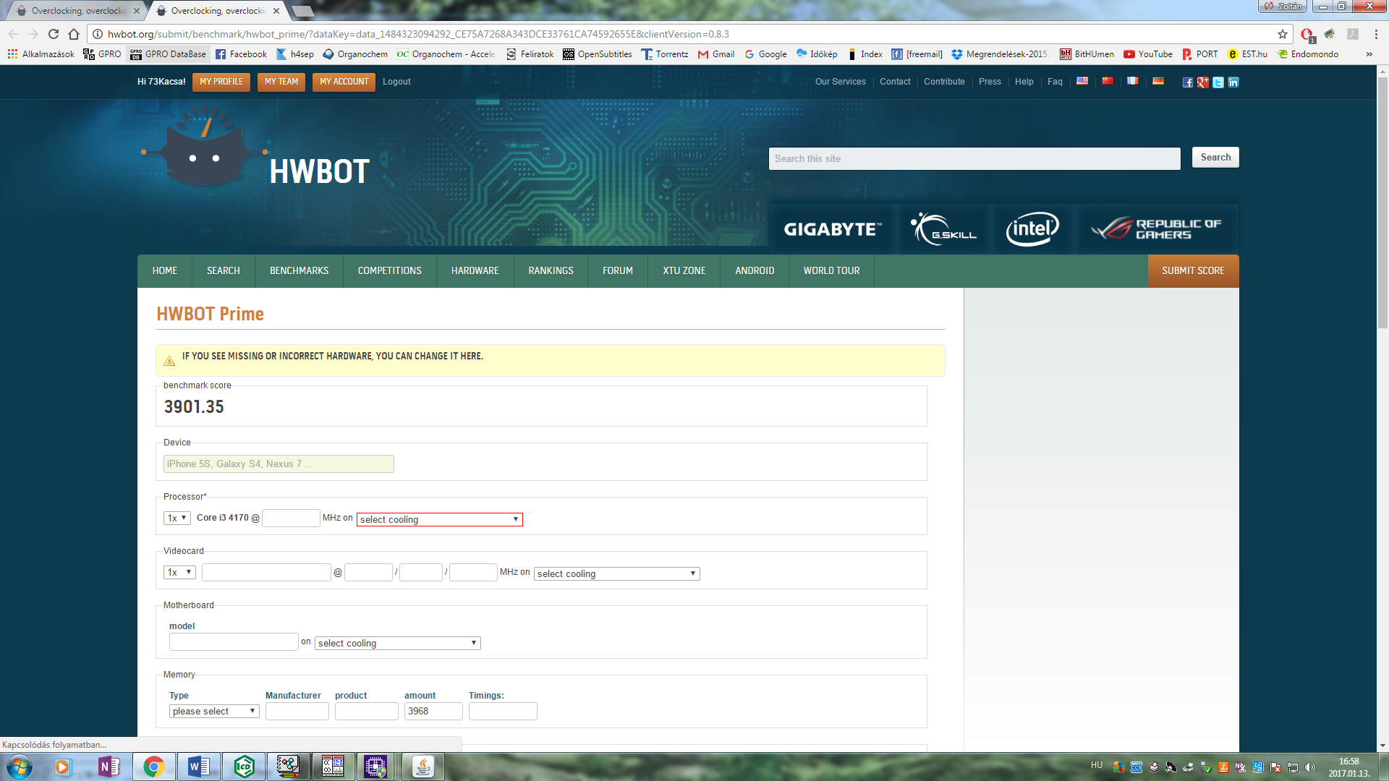Switch site language to US flag
This screenshot has height=781, width=1389.
click(x=1082, y=81)
